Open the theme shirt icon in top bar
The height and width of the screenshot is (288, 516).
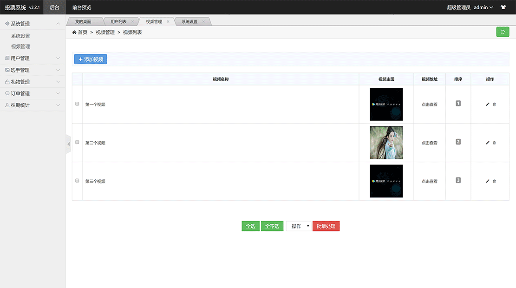click(x=503, y=7)
